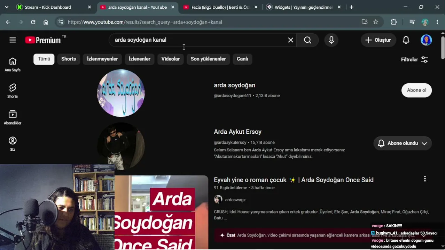Screen dimensions: 445x250
Task: Bookmark this page with the star icon
Action: [x=376, y=22]
